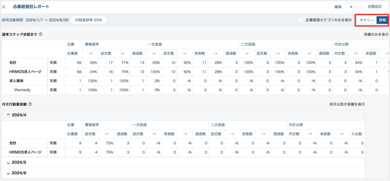Switch to the サマリー view tab
This screenshot has width=390, height=181.
pos(367,20)
